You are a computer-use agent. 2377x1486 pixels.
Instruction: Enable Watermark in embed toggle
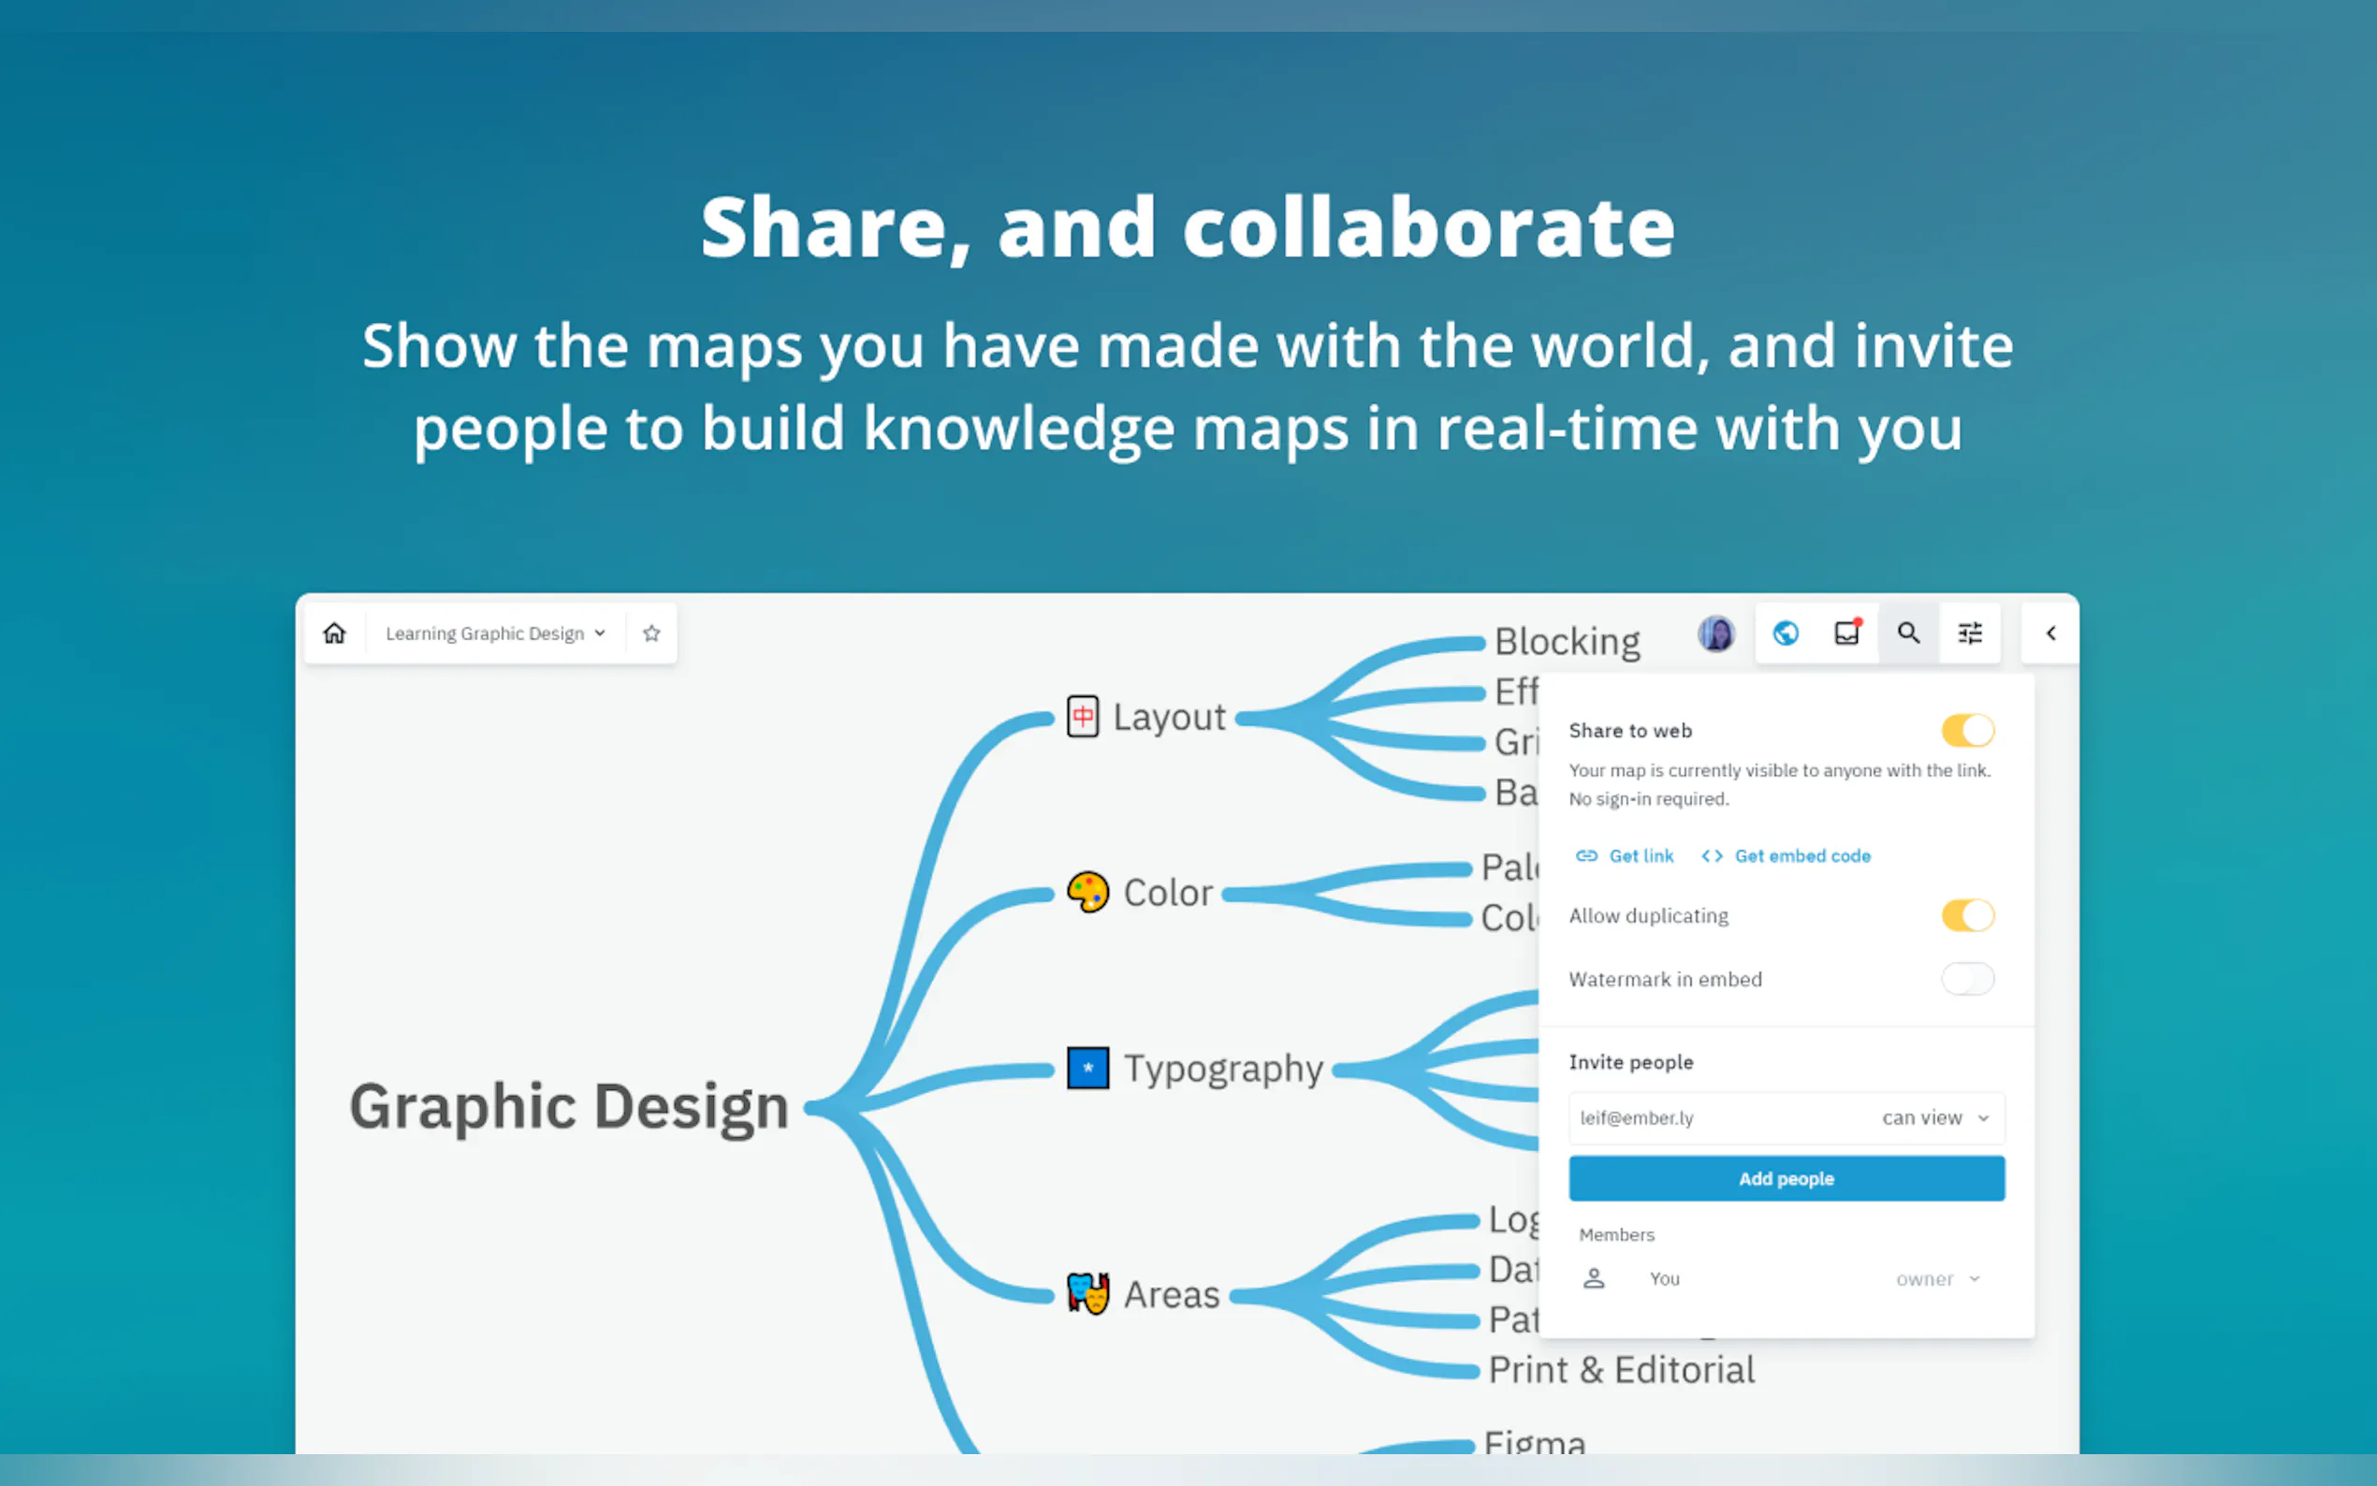coord(1967,979)
